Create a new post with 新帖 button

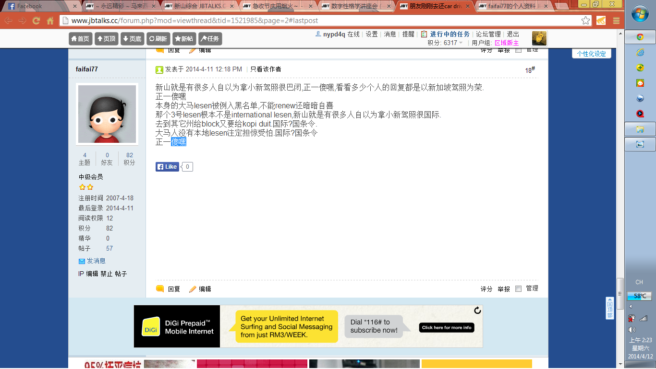click(184, 39)
